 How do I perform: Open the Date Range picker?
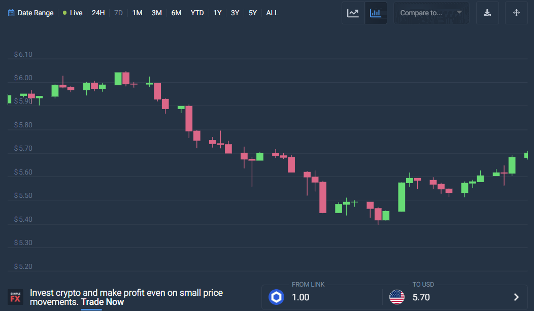click(36, 13)
